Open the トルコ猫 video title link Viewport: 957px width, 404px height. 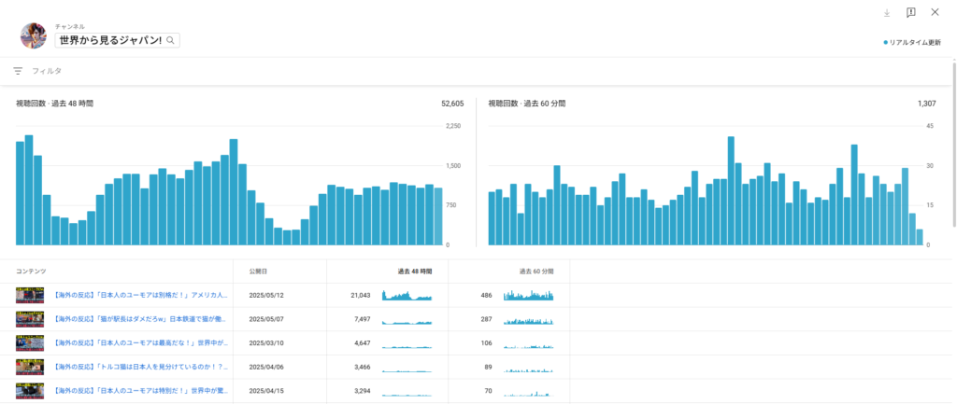pyautogui.click(x=141, y=368)
